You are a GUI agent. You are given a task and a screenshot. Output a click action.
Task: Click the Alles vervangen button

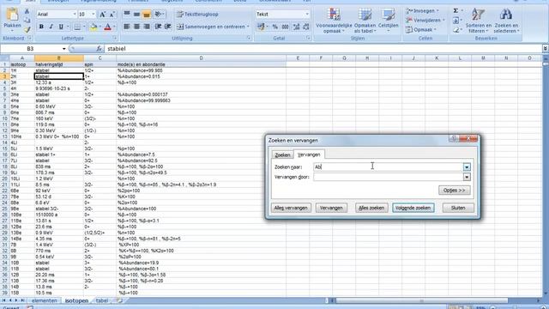click(291, 208)
